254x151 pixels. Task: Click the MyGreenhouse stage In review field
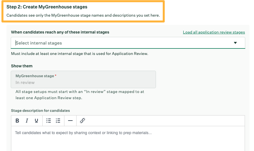click(x=83, y=79)
